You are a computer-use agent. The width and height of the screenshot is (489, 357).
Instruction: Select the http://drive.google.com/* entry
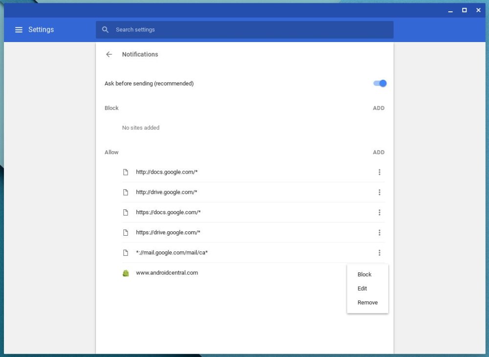167,192
